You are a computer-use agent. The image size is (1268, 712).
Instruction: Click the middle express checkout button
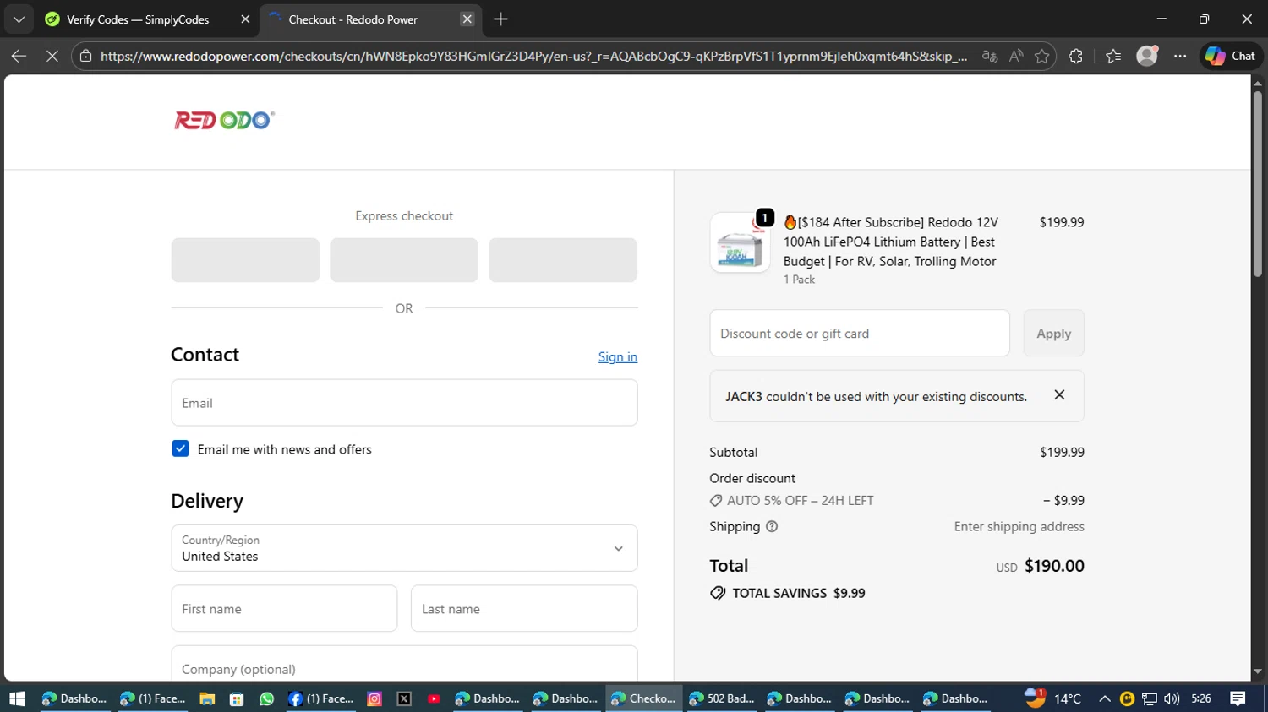coord(404,260)
